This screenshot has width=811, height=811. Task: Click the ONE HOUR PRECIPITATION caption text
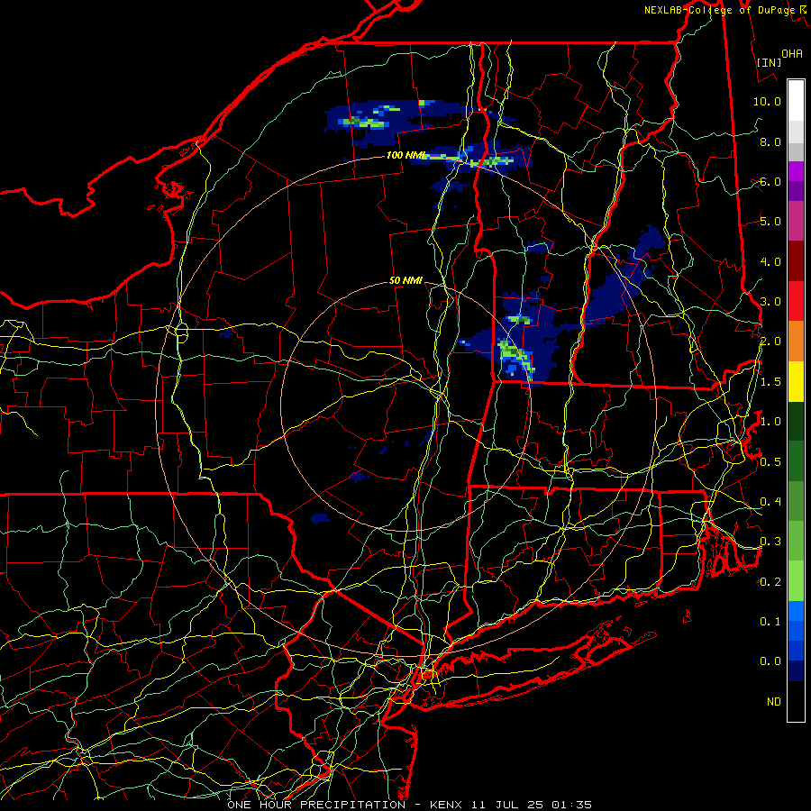click(x=316, y=805)
